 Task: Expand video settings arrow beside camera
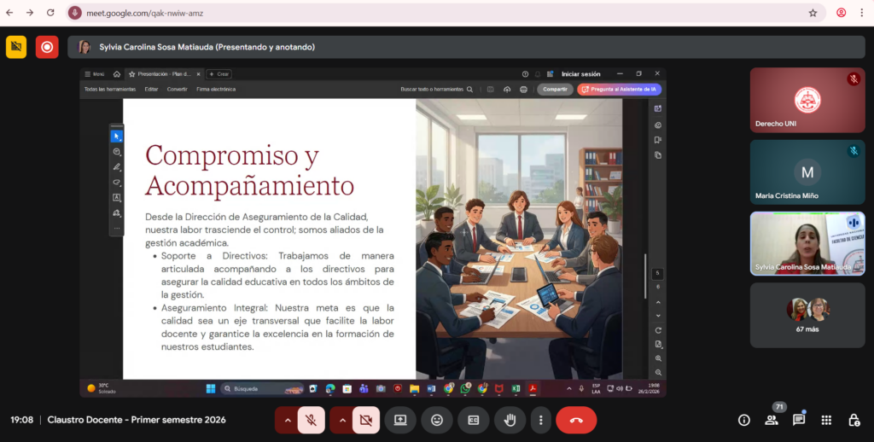[x=341, y=420]
